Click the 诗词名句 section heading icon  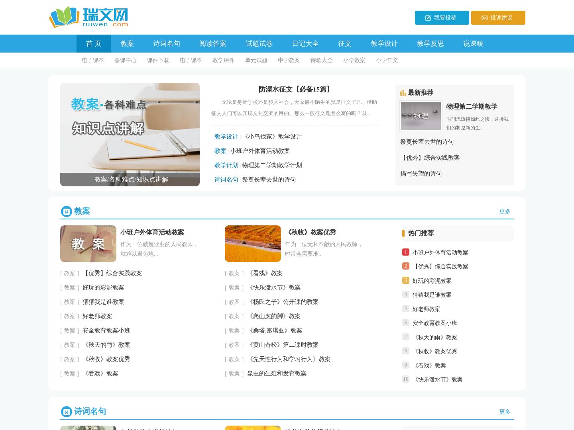point(66,412)
